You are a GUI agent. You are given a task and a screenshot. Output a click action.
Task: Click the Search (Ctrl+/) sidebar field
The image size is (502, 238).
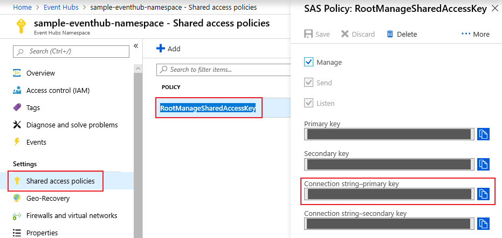(x=71, y=51)
